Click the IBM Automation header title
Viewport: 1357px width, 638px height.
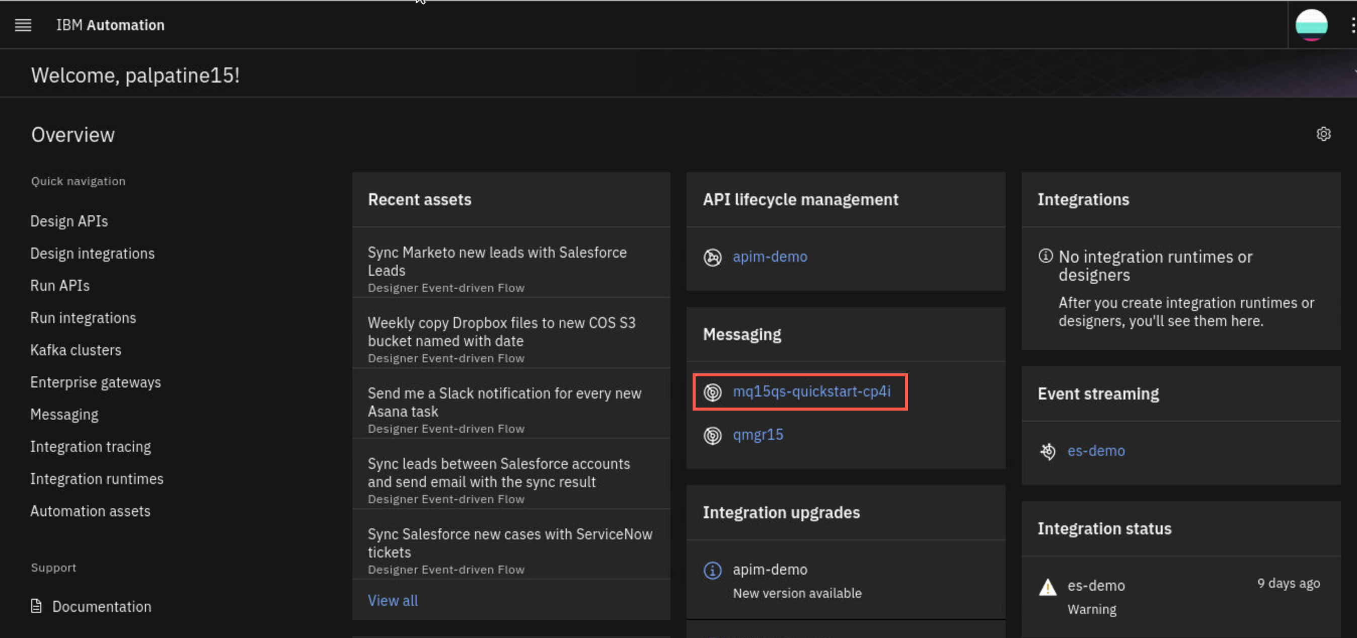pos(110,25)
